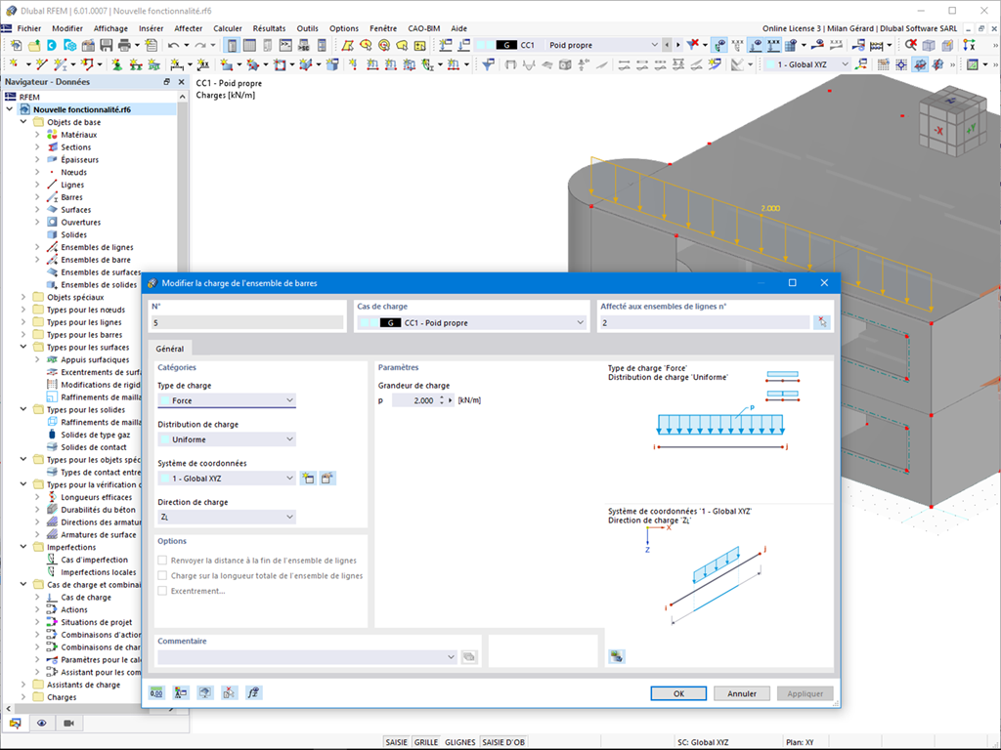Open the CAO-BIM menu
The width and height of the screenshot is (1001, 750).
coord(424,28)
